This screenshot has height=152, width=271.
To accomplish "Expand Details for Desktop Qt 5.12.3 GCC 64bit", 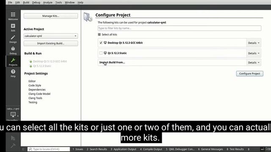I will 254,43.
